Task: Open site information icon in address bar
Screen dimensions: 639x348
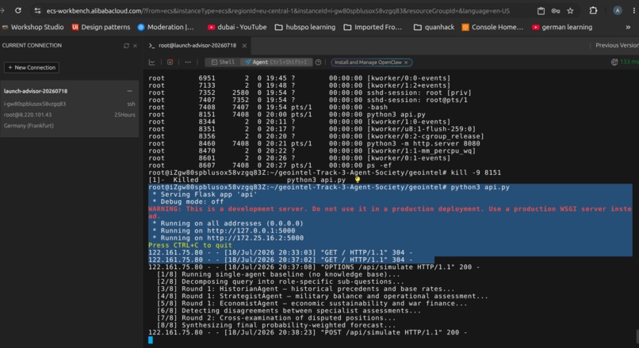Action: (x=37, y=11)
